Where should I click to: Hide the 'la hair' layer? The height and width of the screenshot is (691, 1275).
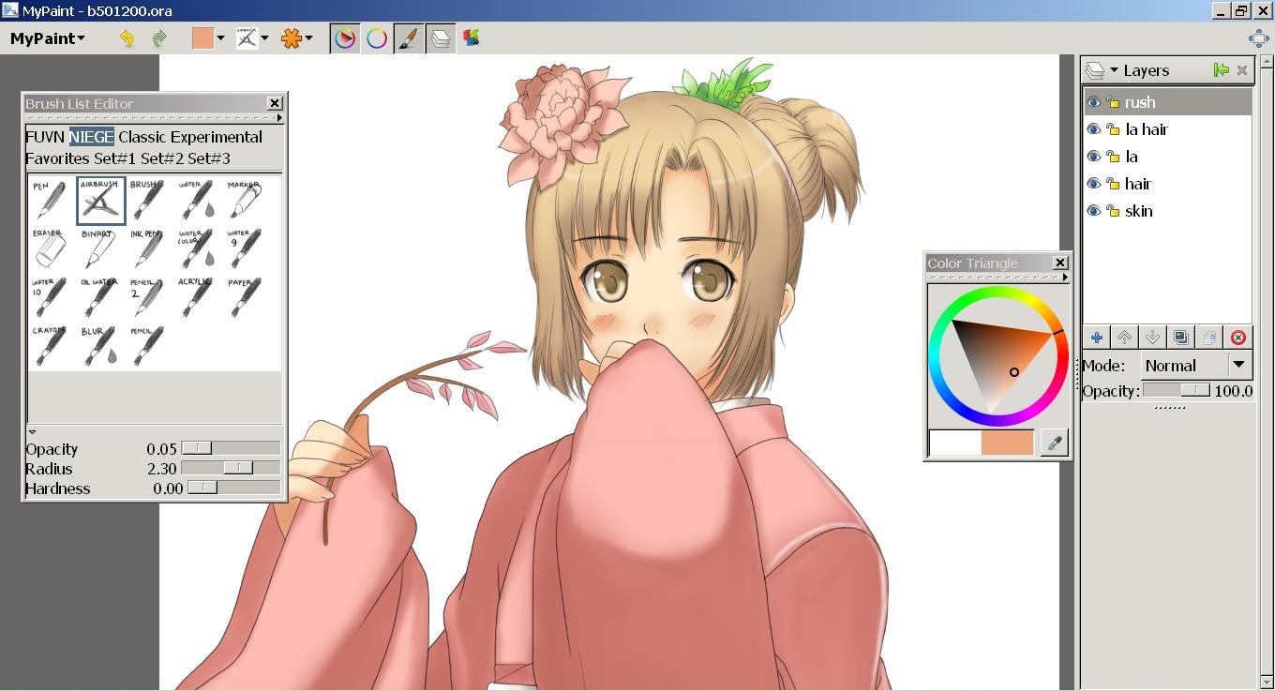point(1093,129)
